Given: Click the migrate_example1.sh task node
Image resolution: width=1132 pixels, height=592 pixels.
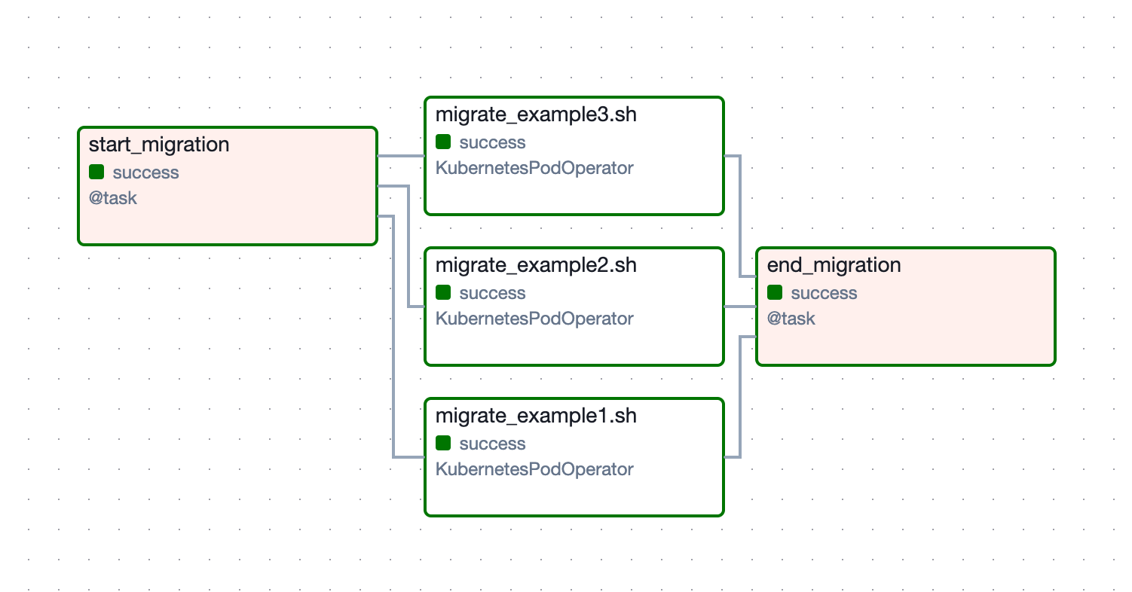Looking at the screenshot, I should pos(574,457).
